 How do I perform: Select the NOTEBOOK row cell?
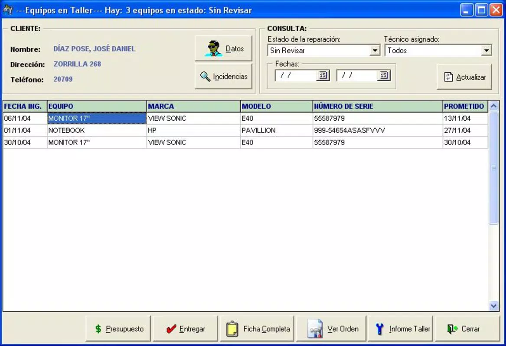pyautogui.click(x=97, y=130)
